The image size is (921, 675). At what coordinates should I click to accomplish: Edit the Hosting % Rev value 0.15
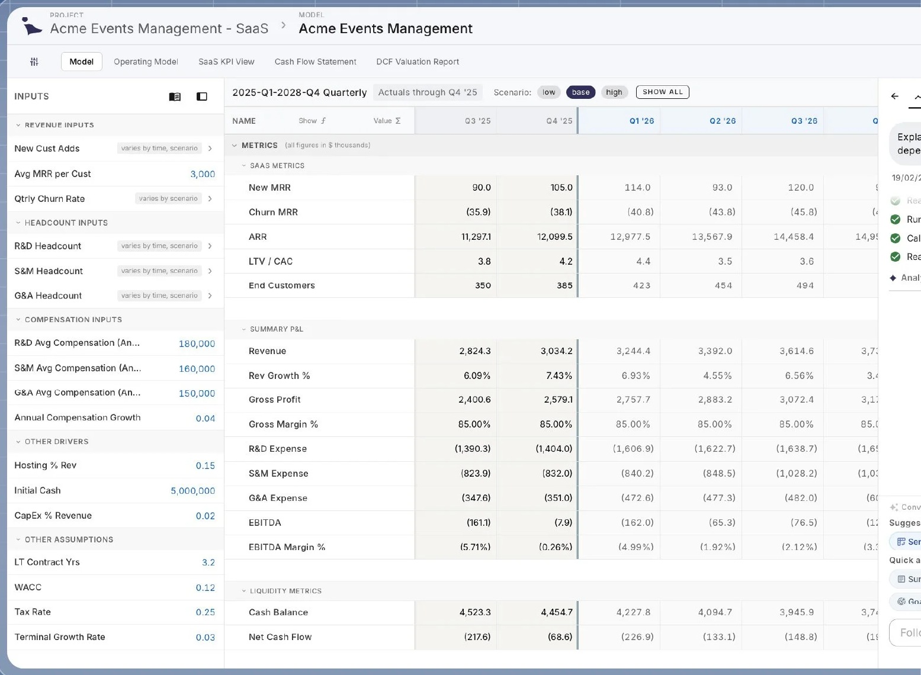(x=206, y=466)
